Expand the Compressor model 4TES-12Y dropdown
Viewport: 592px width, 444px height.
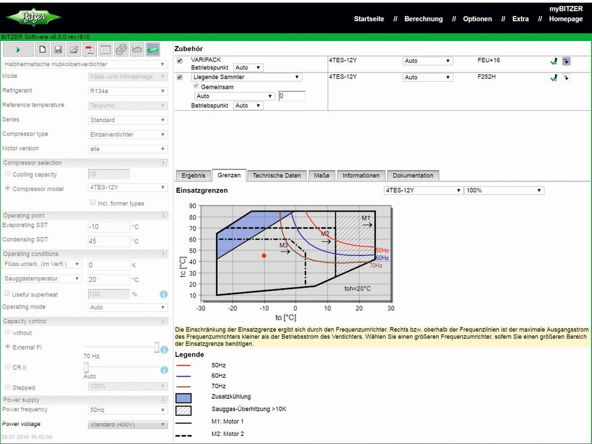tap(128, 188)
